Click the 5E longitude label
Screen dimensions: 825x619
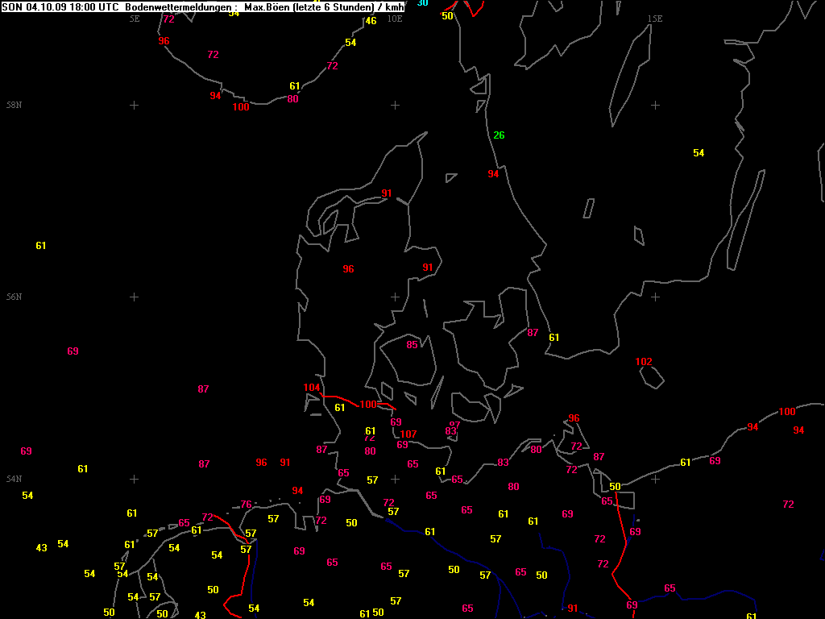pos(135,19)
